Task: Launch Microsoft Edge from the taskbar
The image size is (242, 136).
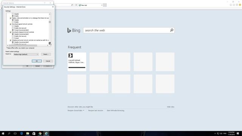Action: [22, 133]
